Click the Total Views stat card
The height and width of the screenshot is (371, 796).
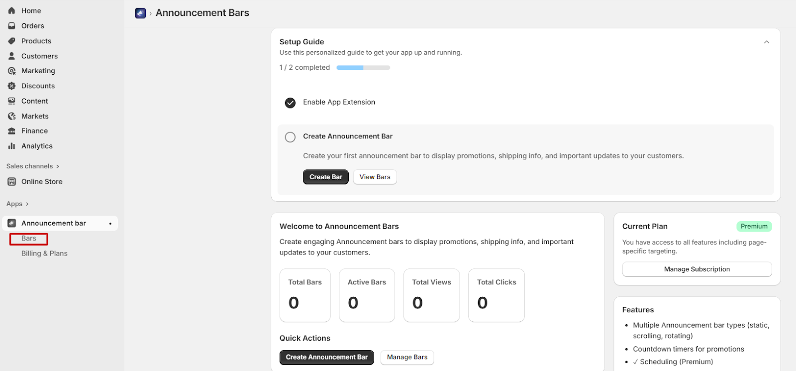point(431,295)
